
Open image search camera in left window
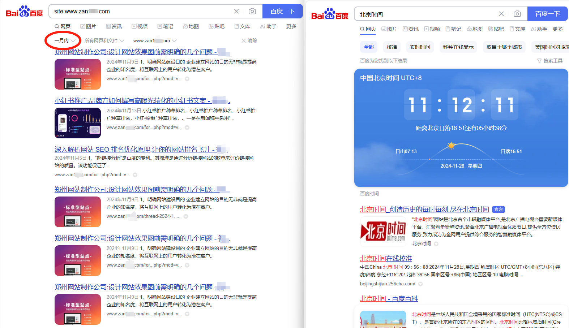click(252, 11)
